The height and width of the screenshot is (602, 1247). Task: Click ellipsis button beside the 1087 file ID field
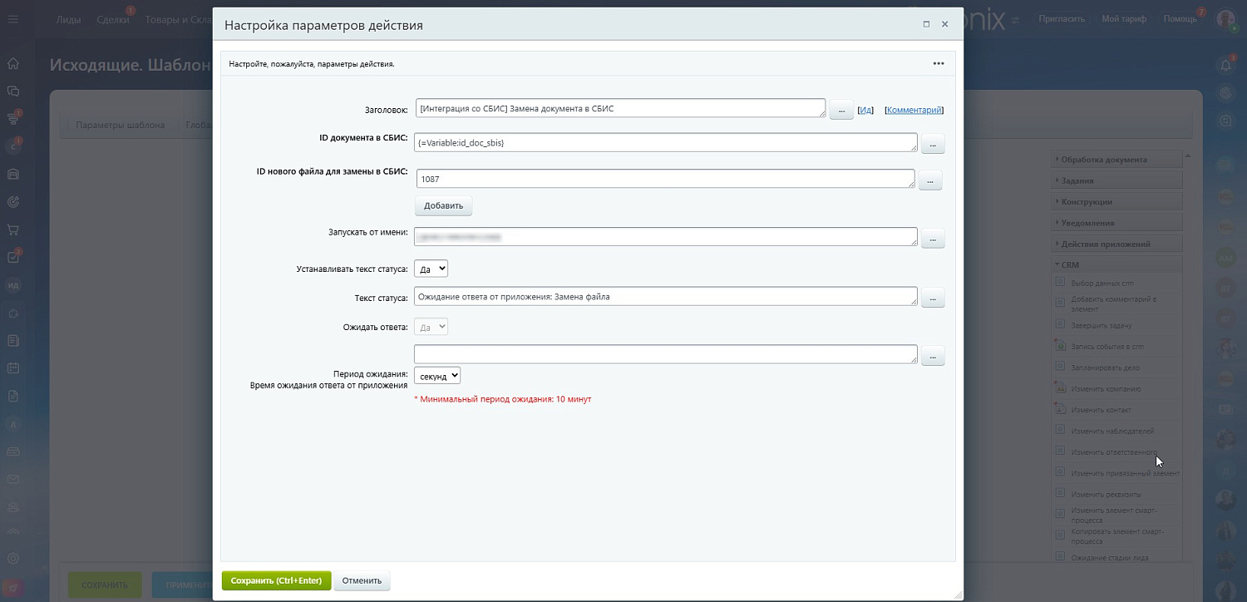[x=930, y=180]
